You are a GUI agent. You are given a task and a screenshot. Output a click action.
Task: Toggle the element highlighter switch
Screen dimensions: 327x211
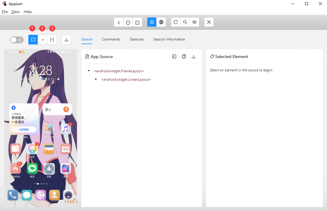17,40
